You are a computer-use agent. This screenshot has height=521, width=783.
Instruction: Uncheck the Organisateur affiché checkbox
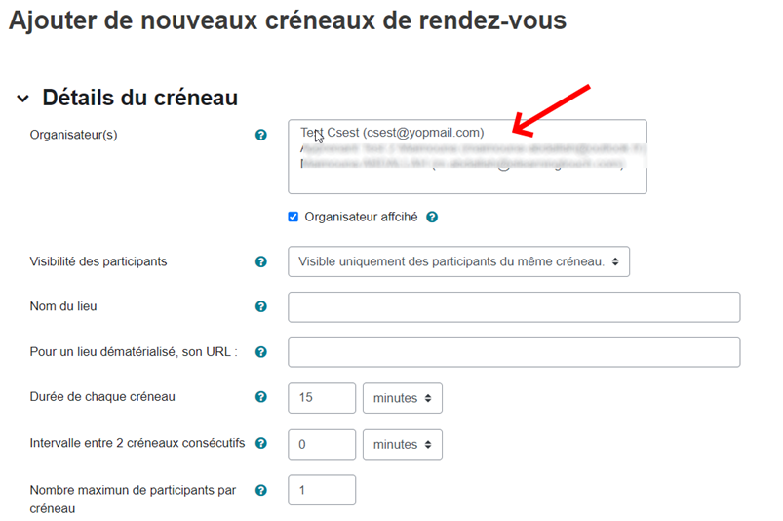pyautogui.click(x=294, y=217)
